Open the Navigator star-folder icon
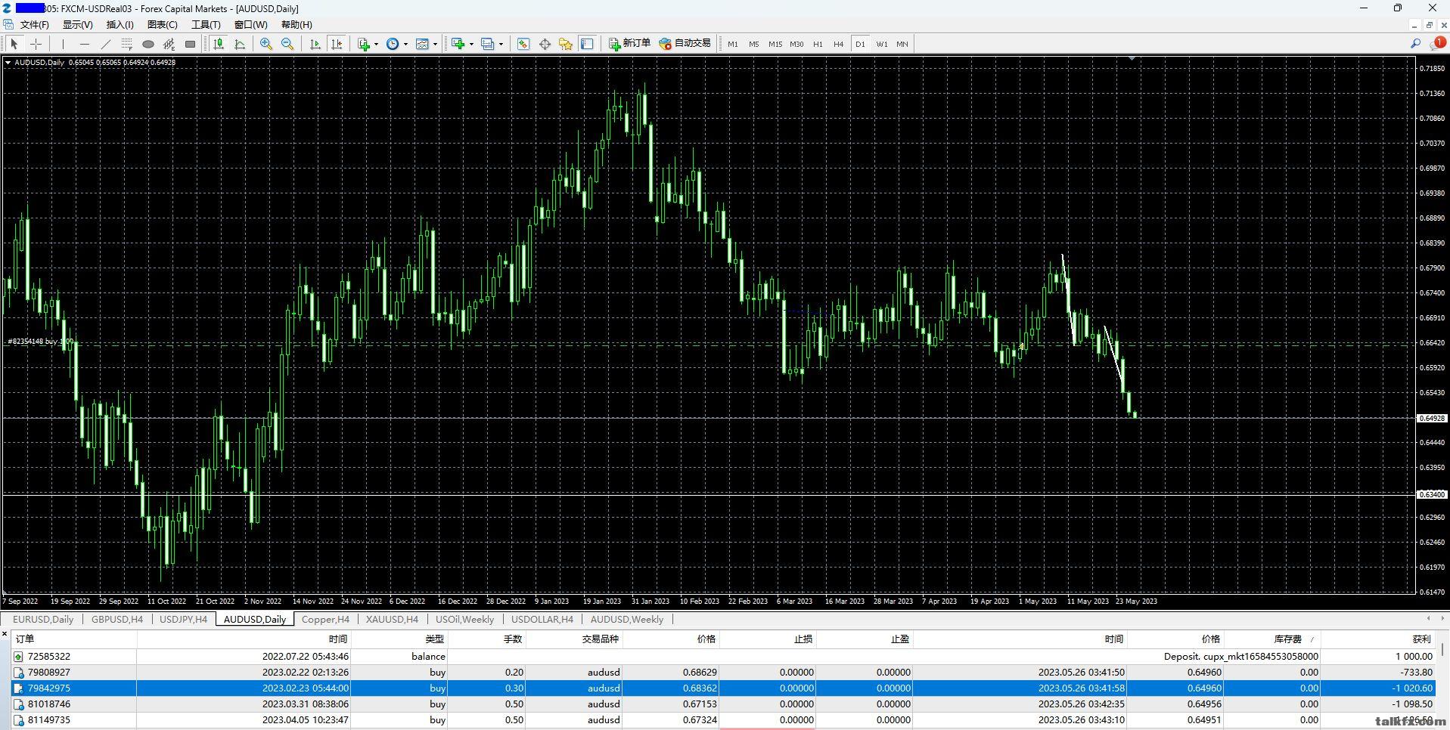Screen dimensions: 1450x730 click(566, 44)
